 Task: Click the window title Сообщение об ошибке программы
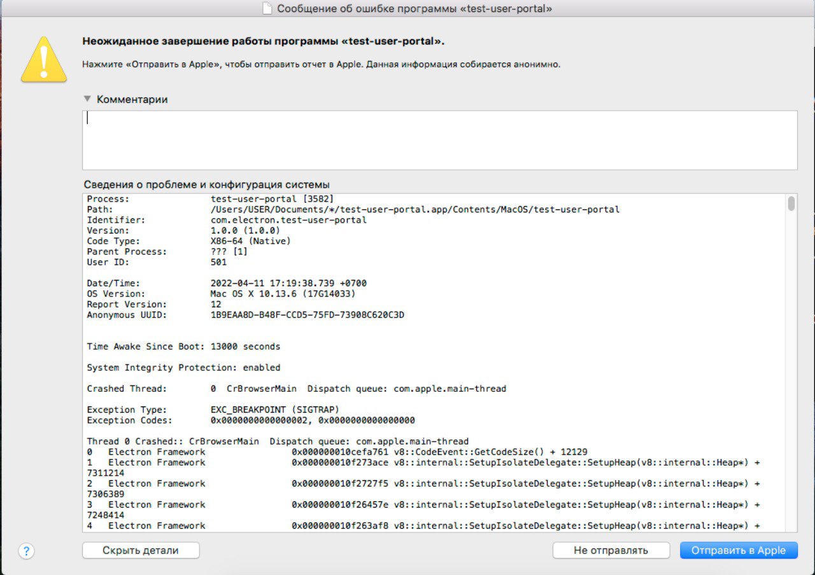[x=415, y=9]
